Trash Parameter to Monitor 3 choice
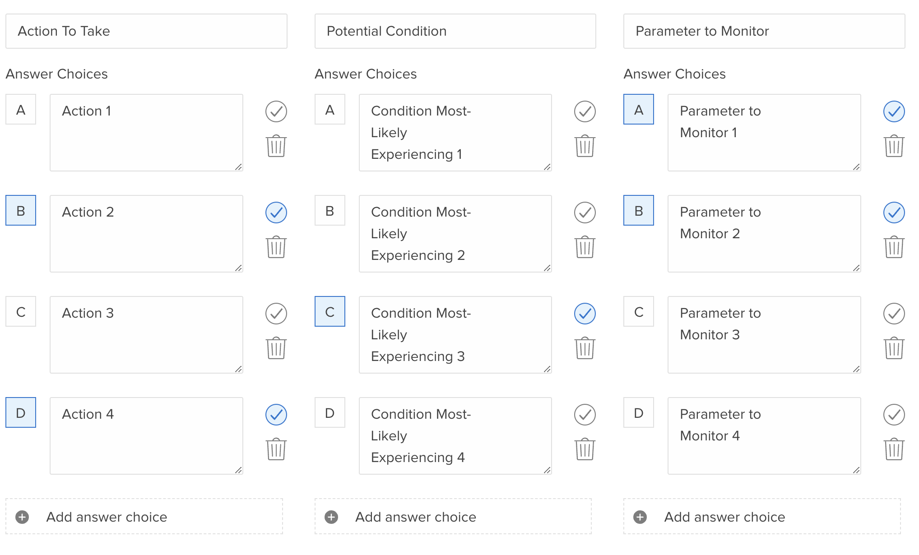Screen dimensions: 919x555 (894, 348)
